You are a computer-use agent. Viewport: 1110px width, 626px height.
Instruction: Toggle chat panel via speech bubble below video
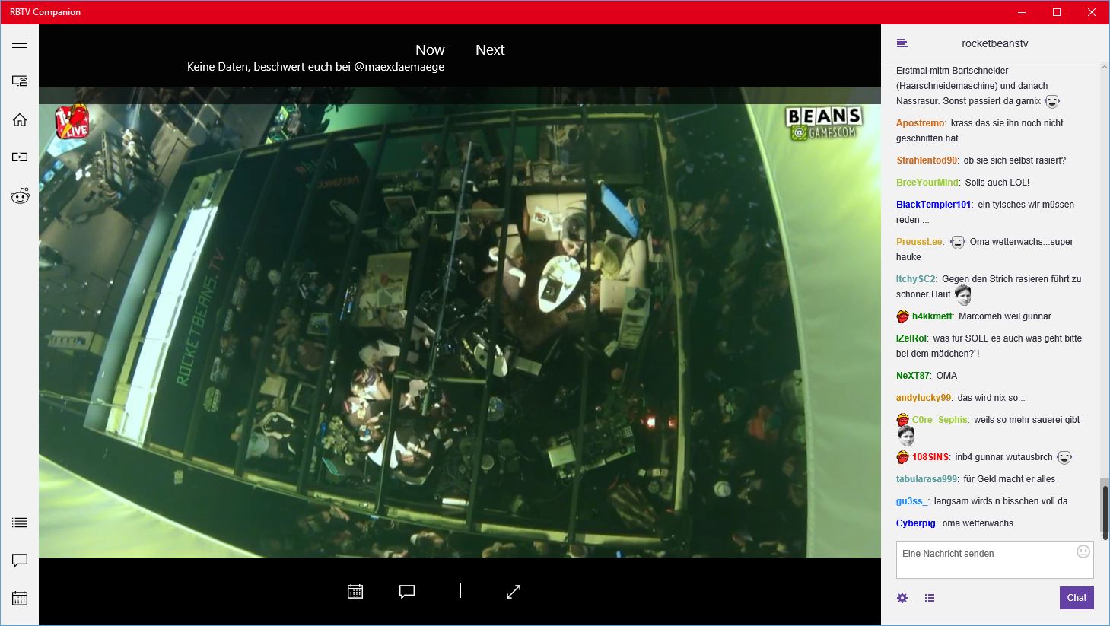(407, 591)
